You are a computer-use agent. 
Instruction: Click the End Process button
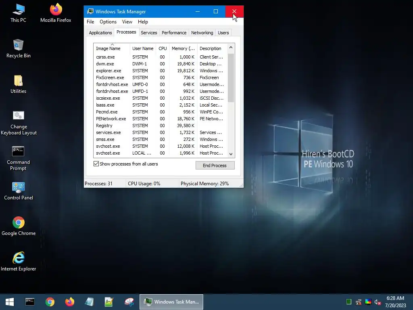215,165
